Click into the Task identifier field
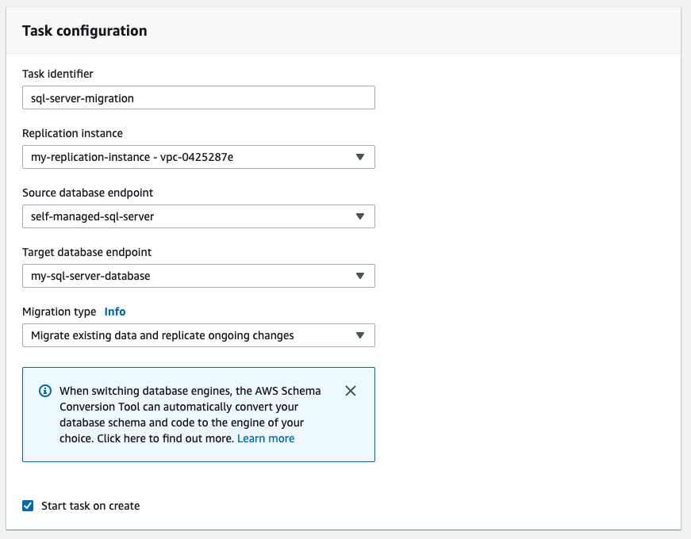This screenshot has width=691, height=539. (x=198, y=97)
